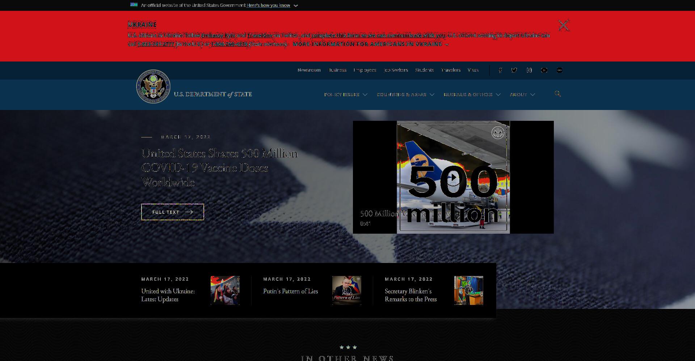Click the In Other News heading
Screen dimensions: 695x361
(347, 358)
